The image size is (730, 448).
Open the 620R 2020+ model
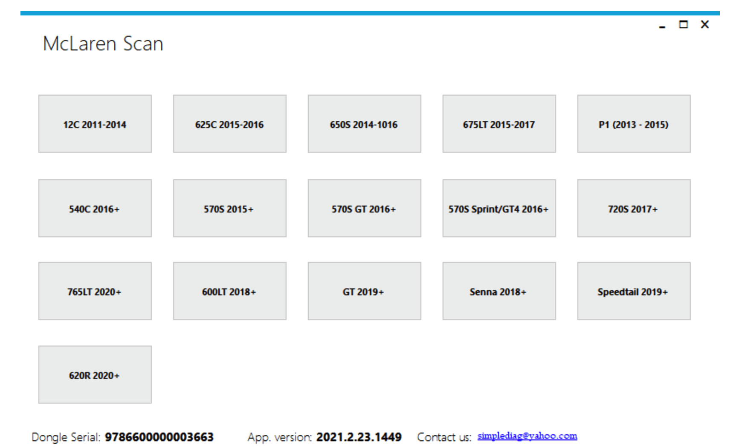(95, 375)
